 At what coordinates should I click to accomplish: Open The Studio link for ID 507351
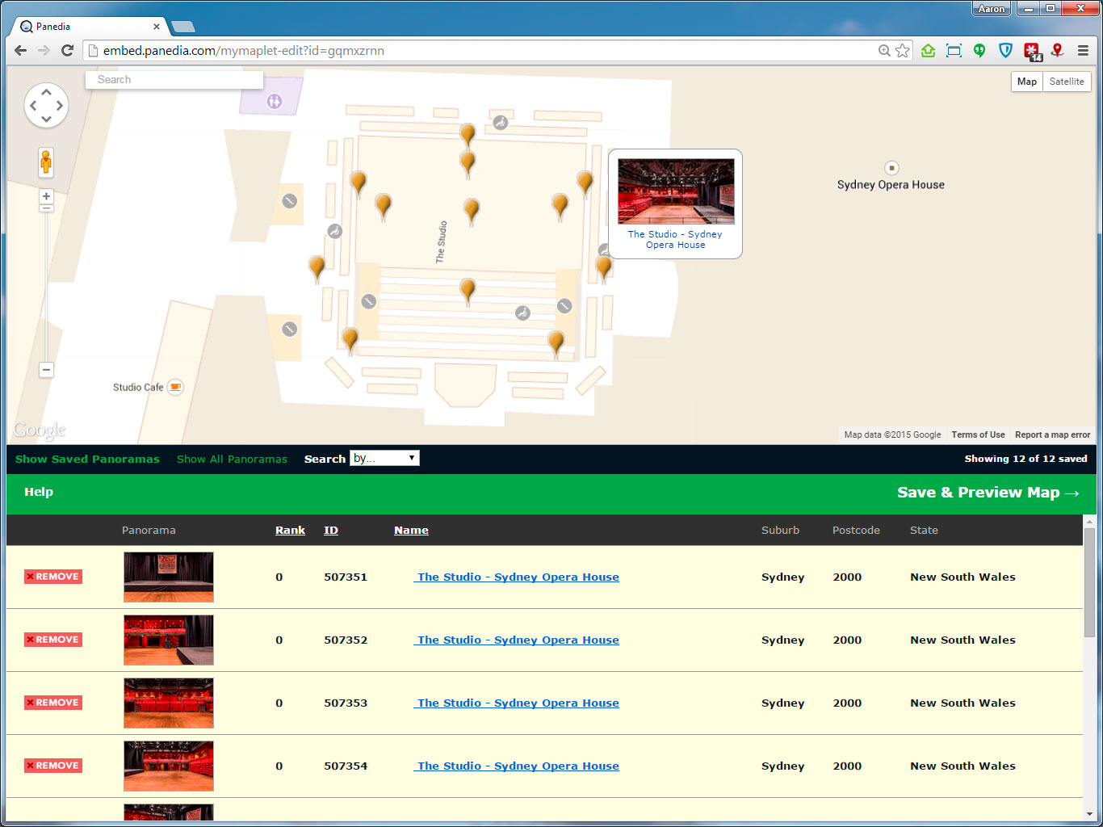(517, 577)
